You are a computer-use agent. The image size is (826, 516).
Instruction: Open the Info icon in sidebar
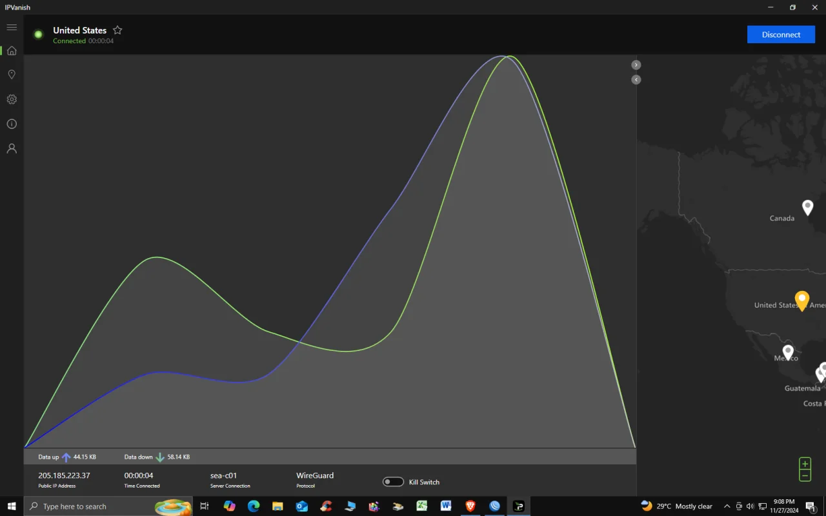12,124
